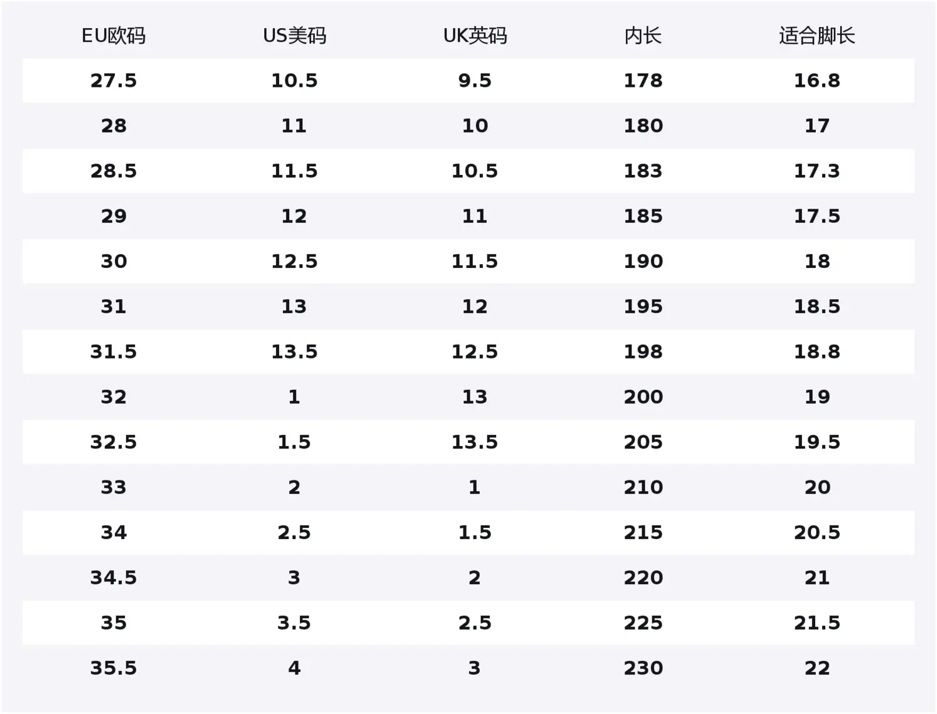
Task: Click foot length 19.5 cell
Action: (x=817, y=442)
